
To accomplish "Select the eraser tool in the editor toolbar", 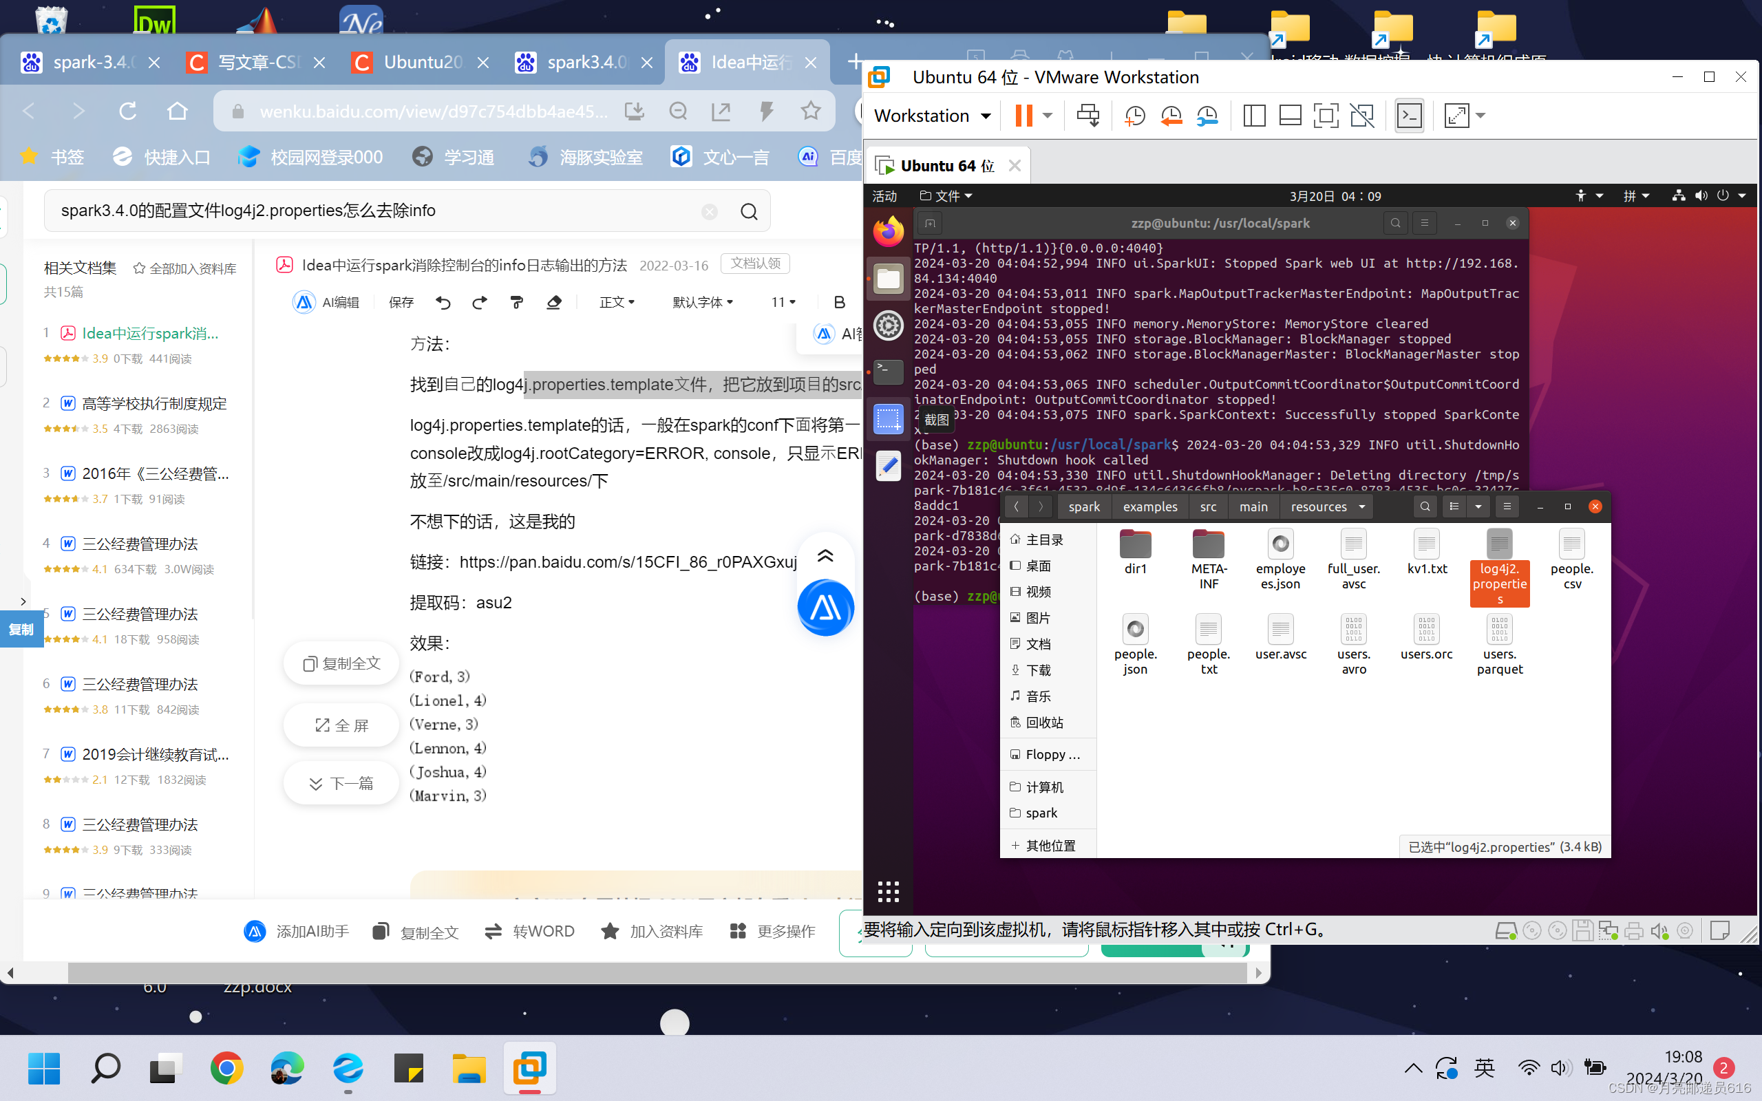I will [553, 302].
